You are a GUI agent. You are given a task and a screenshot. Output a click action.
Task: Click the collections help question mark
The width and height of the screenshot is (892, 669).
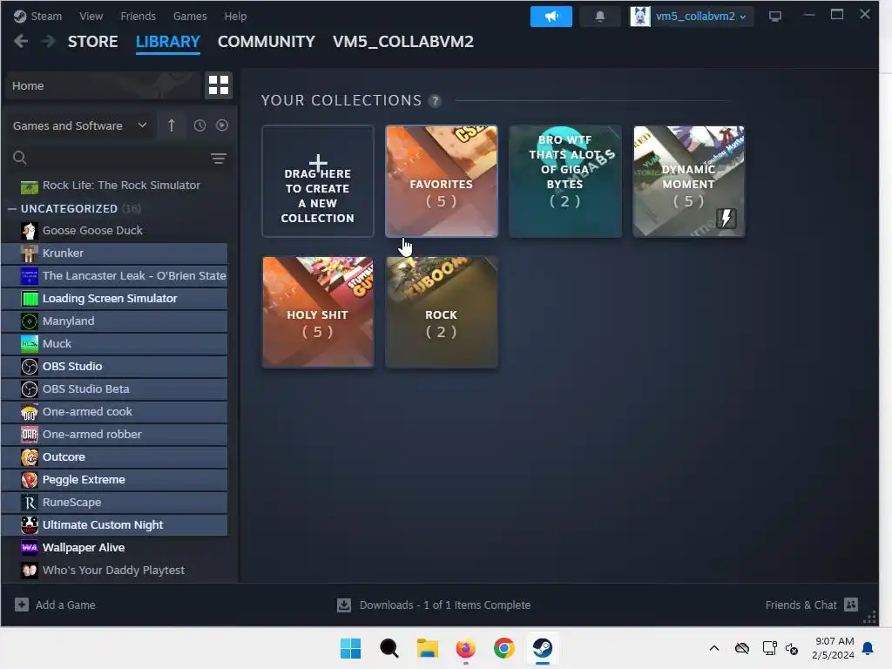pos(436,101)
